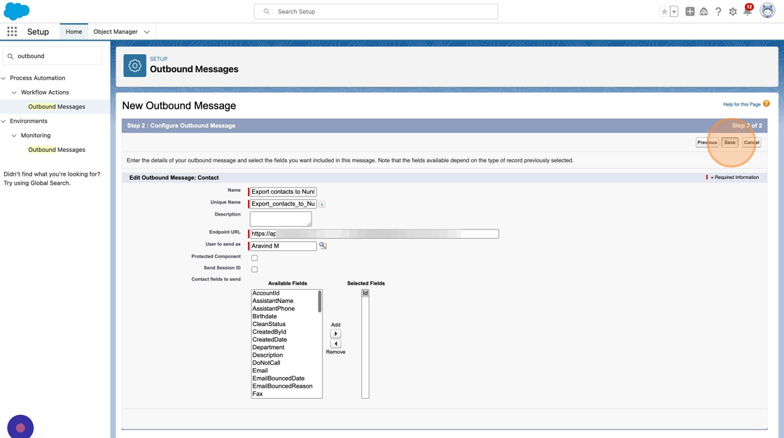The width and height of the screenshot is (784, 438).
Task: Open the Object Manager tab dropdown chevron
Action: [x=146, y=32]
